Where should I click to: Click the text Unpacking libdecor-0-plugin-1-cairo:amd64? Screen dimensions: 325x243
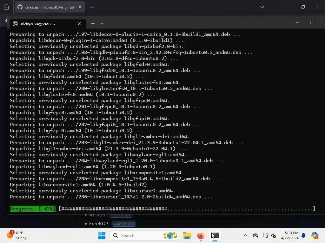coord(96,40)
